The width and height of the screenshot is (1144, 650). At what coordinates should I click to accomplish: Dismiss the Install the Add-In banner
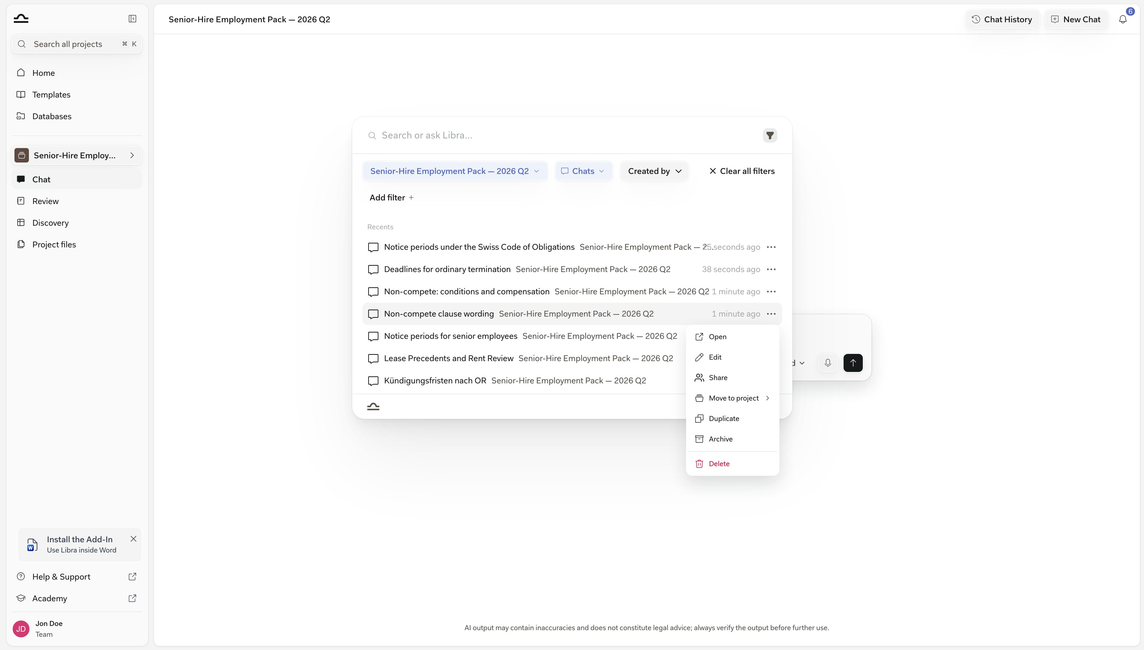[133, 539]
